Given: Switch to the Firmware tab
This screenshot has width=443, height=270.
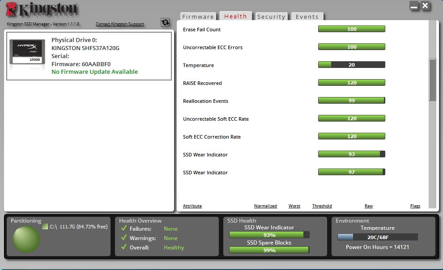Looking at the screenshot, I should 198,17.
